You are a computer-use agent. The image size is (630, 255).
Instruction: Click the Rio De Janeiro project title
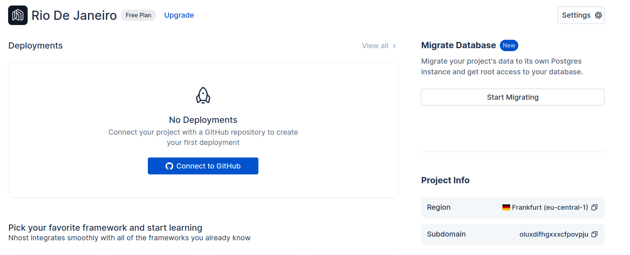coord(74,15)
